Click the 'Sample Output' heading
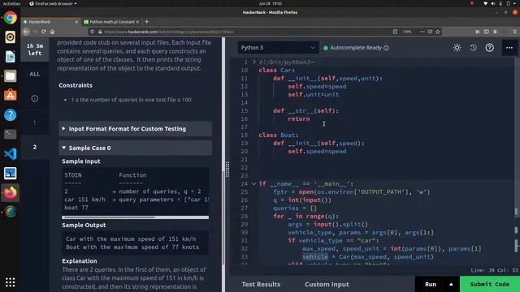520x292 pixels. 84,225
